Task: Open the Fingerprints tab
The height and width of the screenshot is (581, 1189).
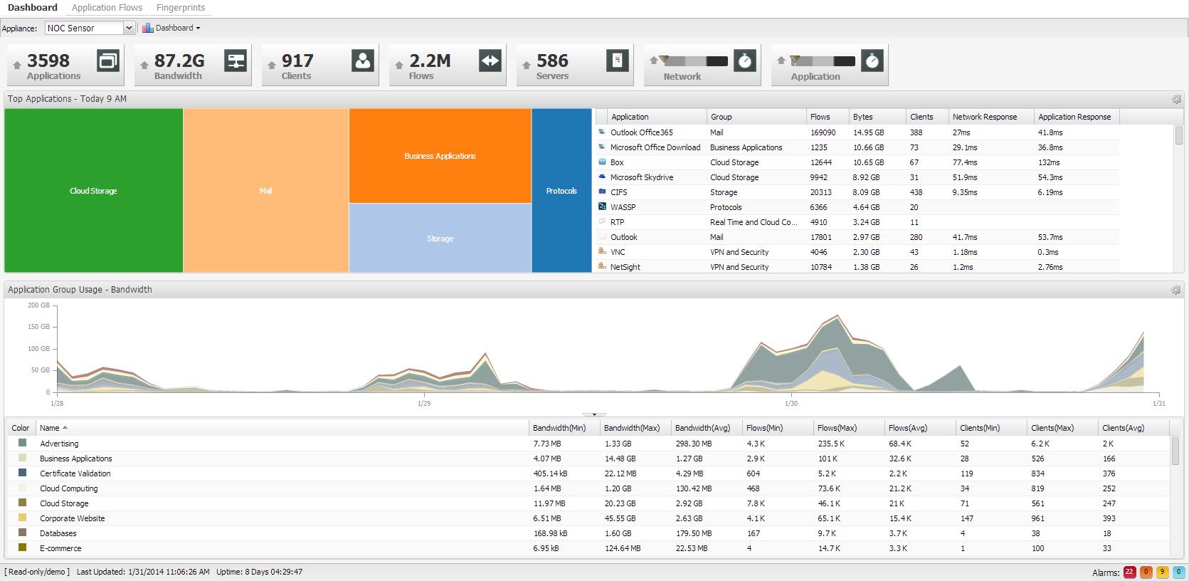Action: coord(181,8)
